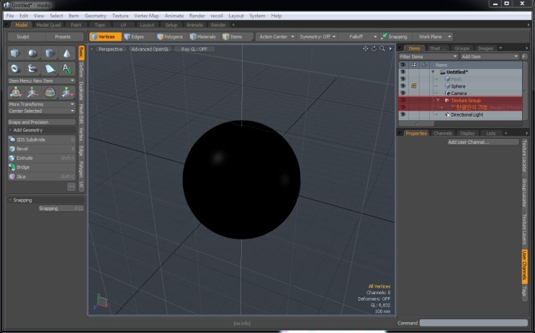Open the Geometry menu
The width and height of the screenshot is (535, 333).
(95, 16)
